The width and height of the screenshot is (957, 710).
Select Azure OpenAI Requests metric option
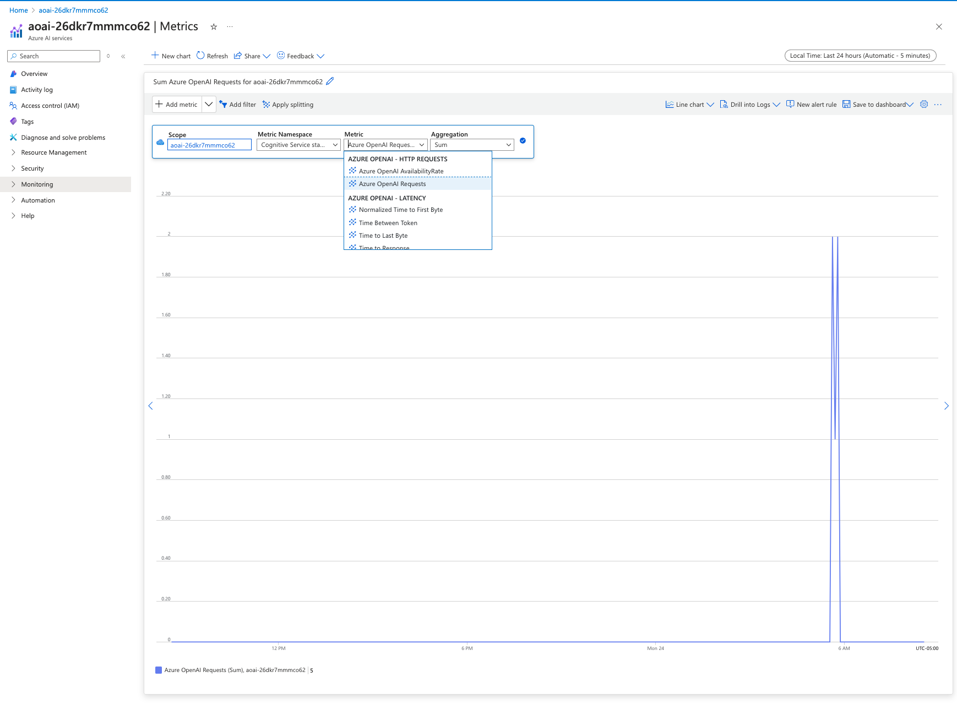pyautogui.click(x=418, y=184)
